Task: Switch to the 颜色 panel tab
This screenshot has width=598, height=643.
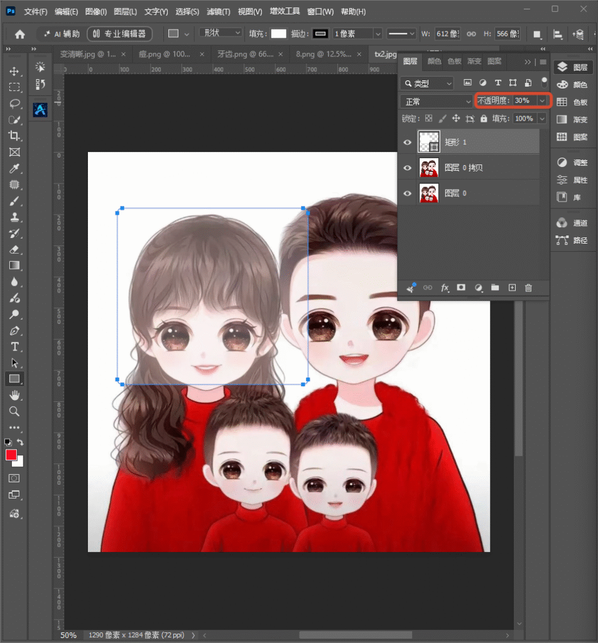Action: click(x=434, y=61)
